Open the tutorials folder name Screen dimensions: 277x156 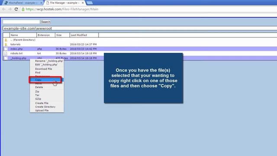point(16,44)
